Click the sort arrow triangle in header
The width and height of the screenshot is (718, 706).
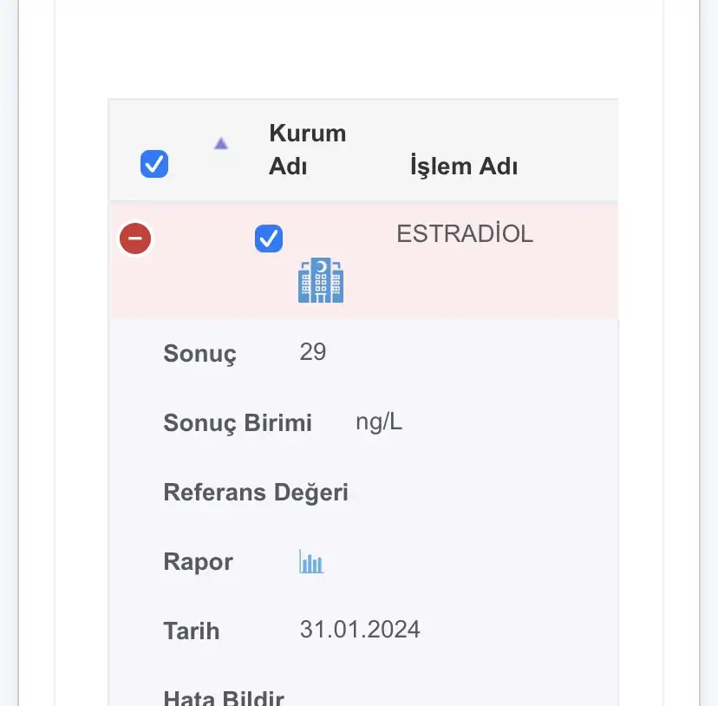(221, 144)
